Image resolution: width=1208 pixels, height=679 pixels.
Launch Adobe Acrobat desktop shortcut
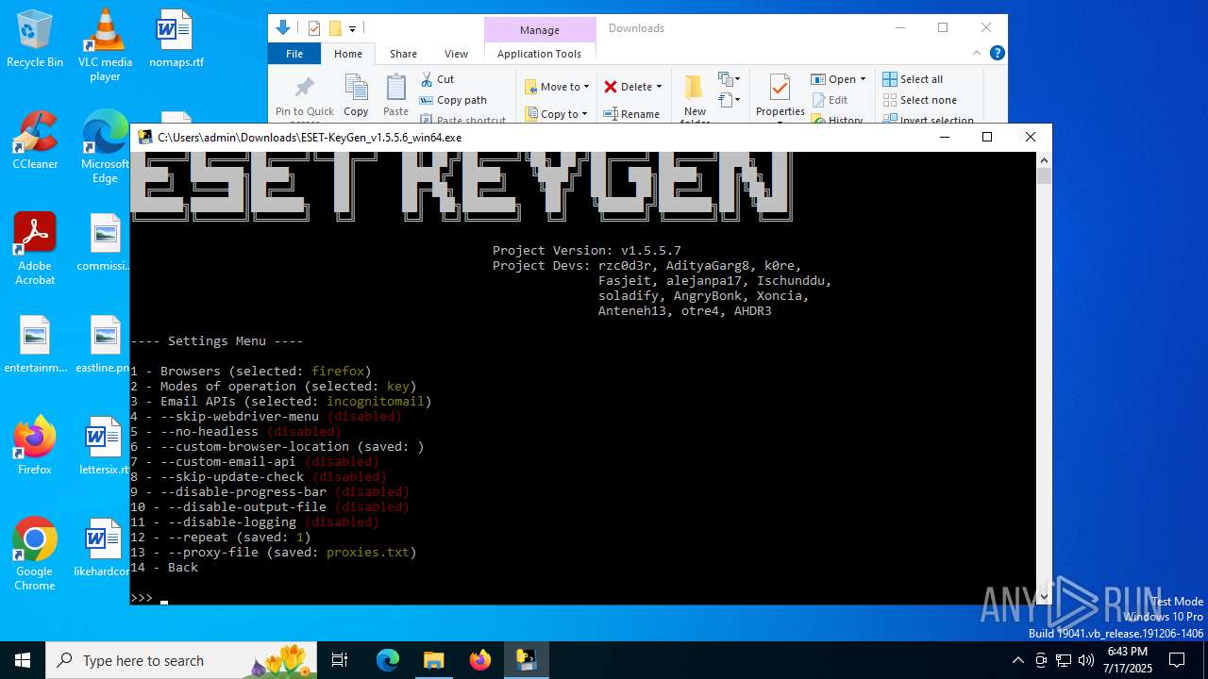point(35,249)
